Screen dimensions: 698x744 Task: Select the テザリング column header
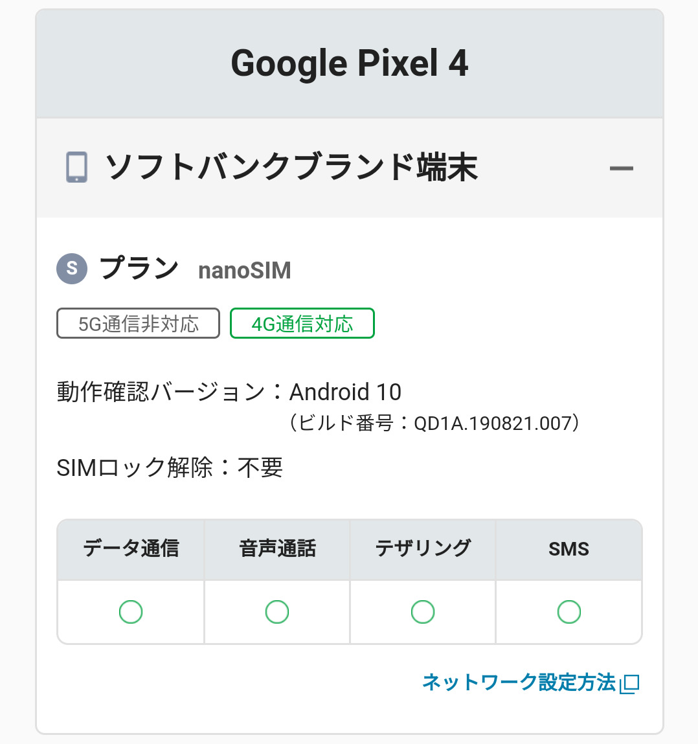pyautogui.click(x=423, y=549)
